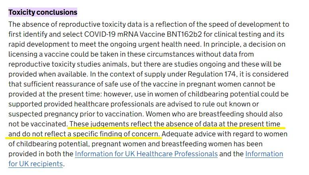The width and height of the screenshot is (309, 175).
Task: Click the text 'Regulation 174'
Action: tap(212, 74)
